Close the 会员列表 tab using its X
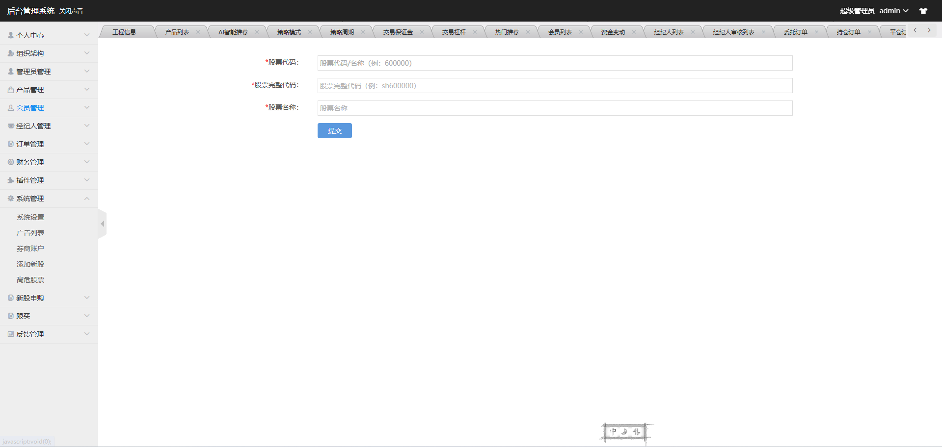The width and height of the screenshot is (942, 447). tap(581, 32)
